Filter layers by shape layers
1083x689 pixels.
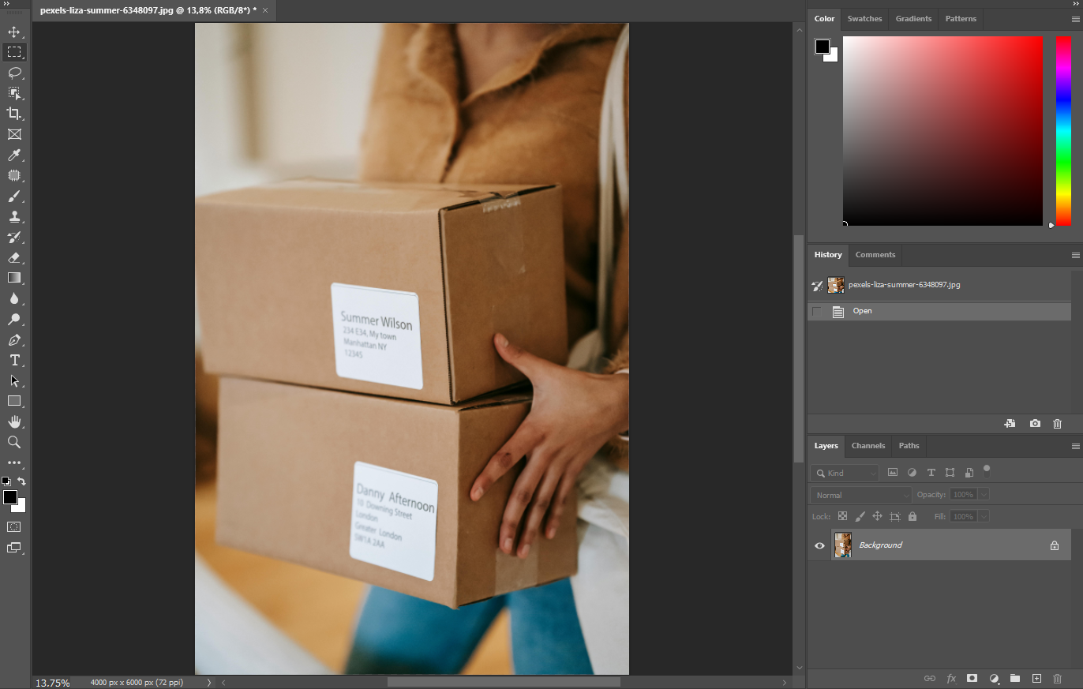950,473
